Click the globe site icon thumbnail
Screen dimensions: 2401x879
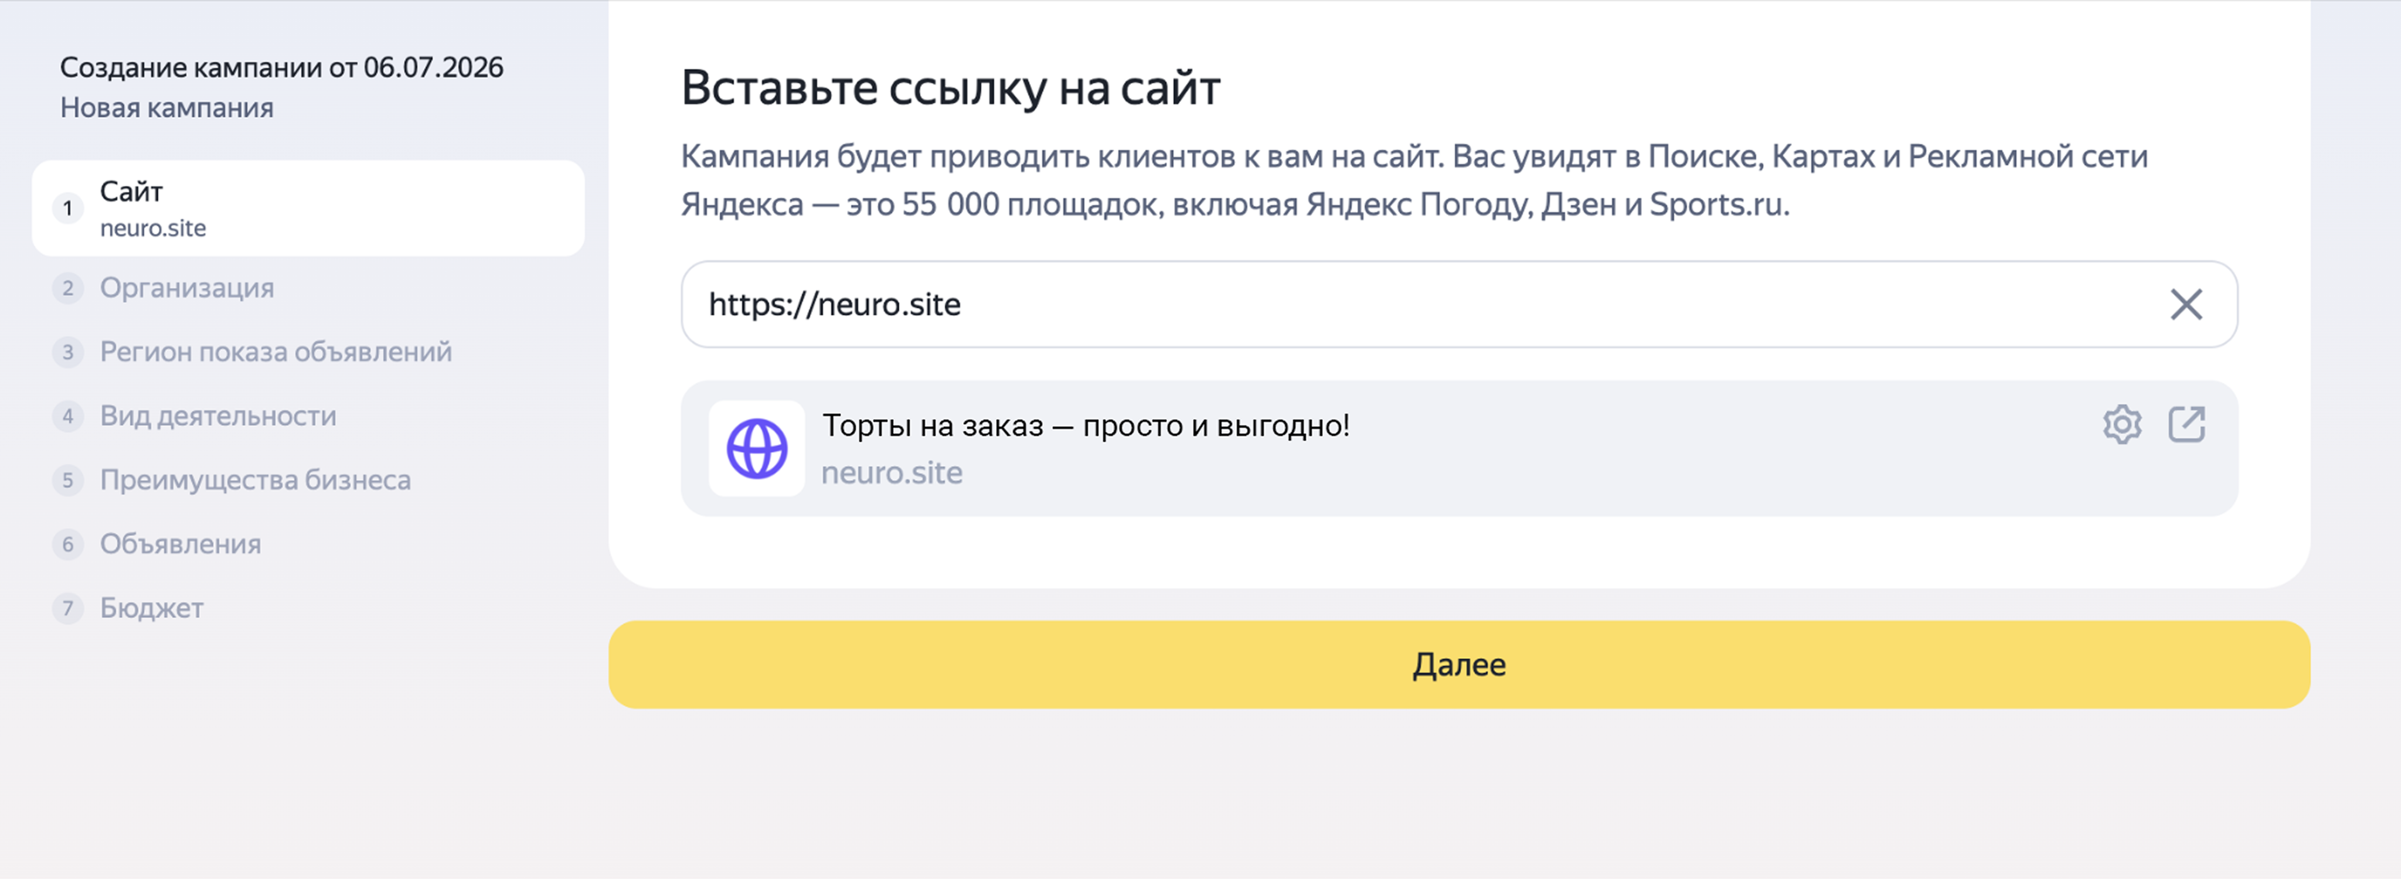757,448
